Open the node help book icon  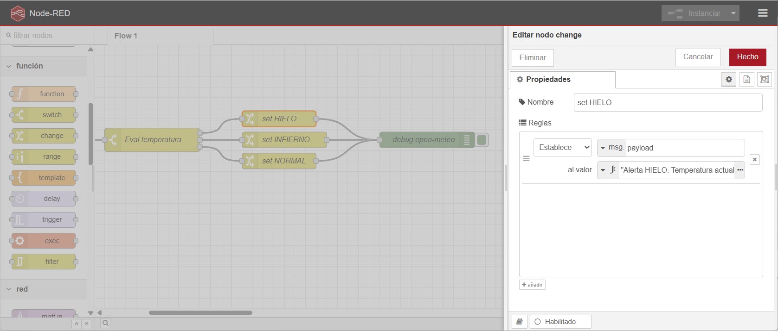click(519, 322)
